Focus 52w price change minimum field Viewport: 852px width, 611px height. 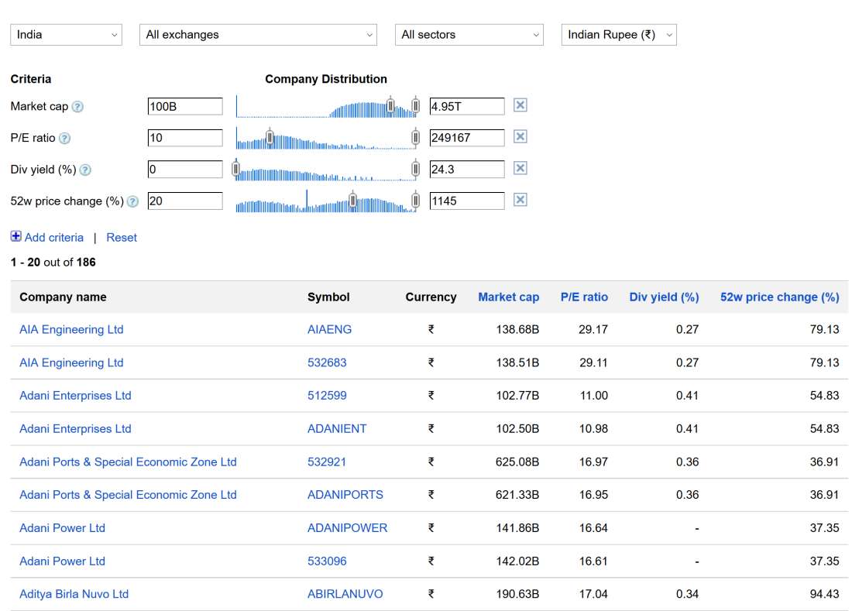pyautogui.click(x=185, y=201)
